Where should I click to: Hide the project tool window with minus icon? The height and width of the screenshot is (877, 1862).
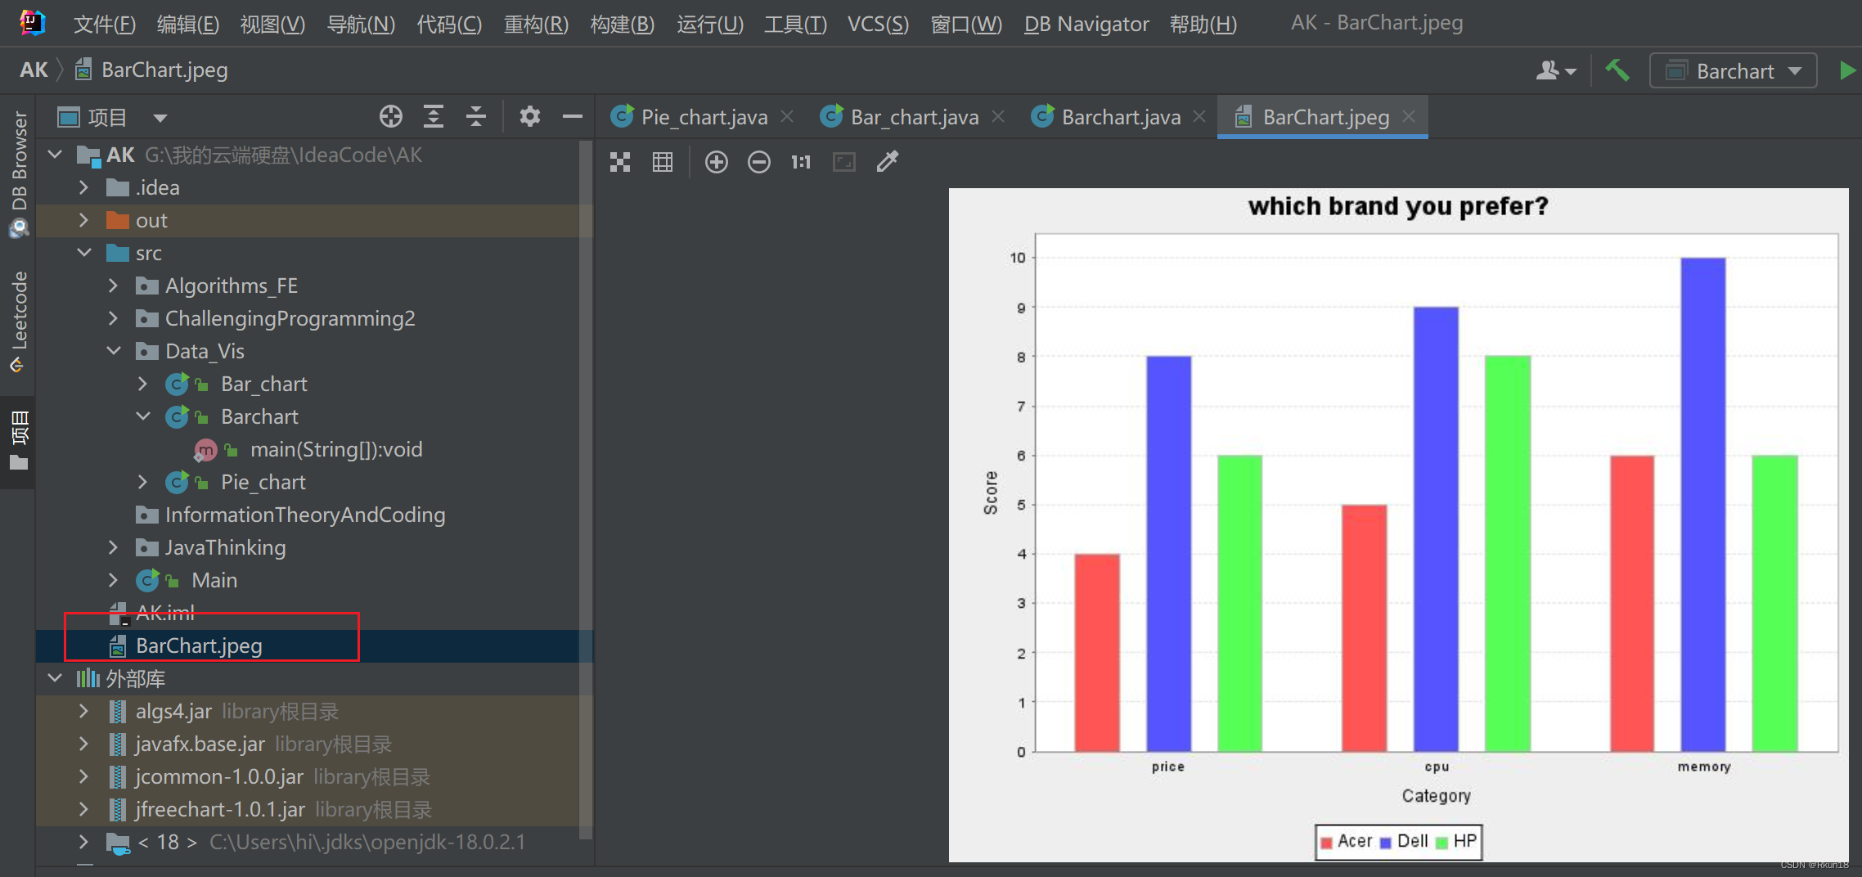coord(573,117)
